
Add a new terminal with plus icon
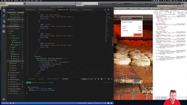[95, 79]
